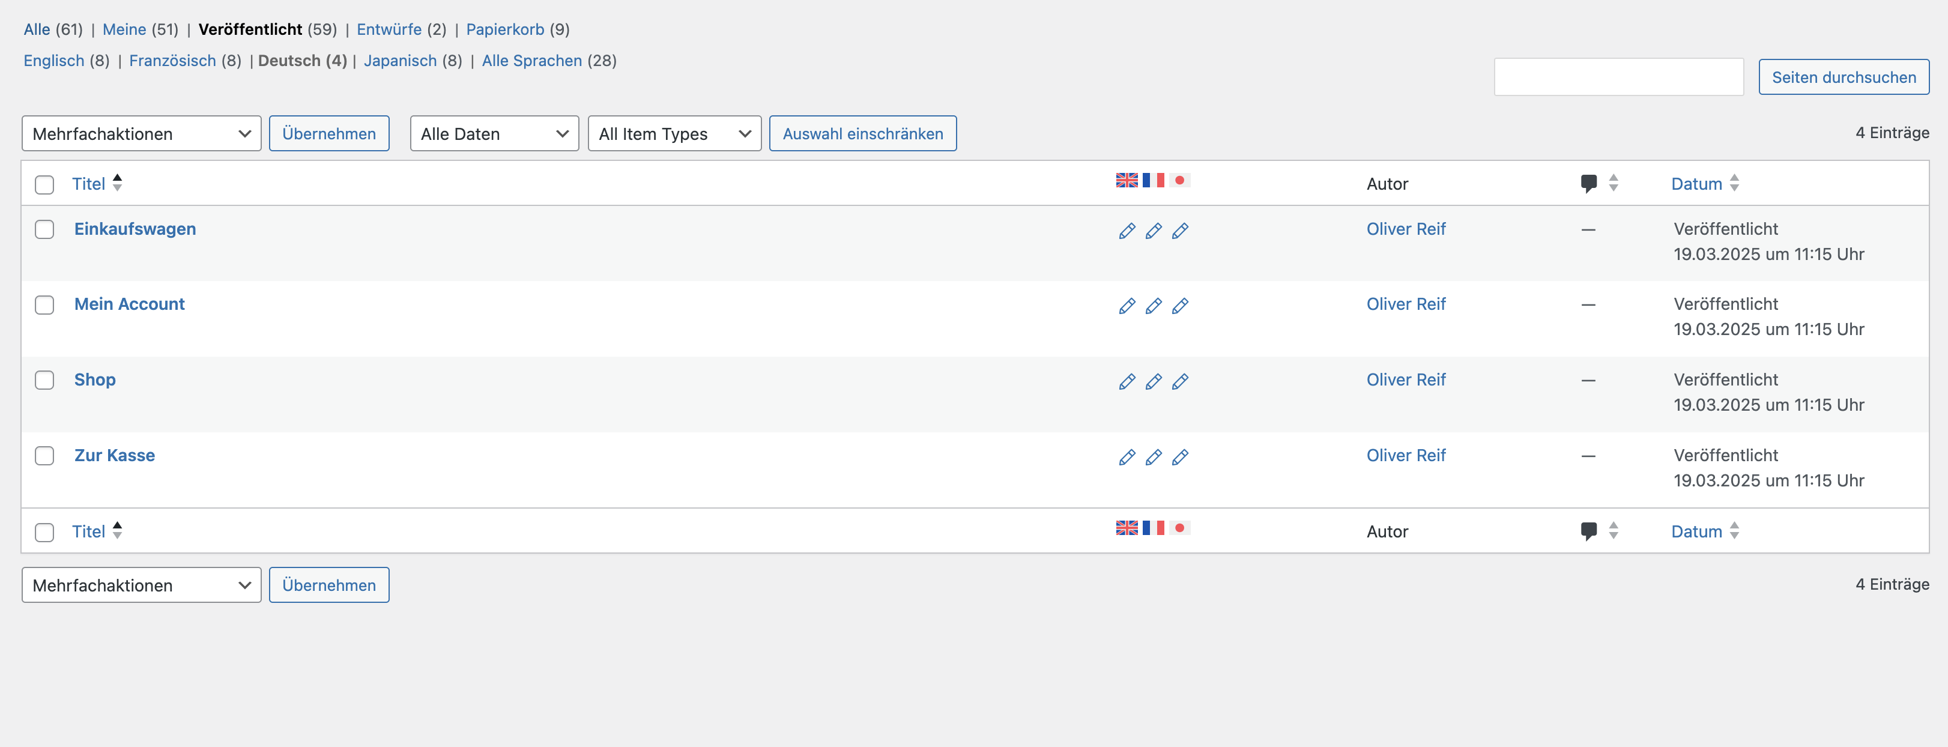This screenshot has height=747, width=1948.
Task: Click Auswahl einschränken button
Action: pyautogui.click(x=863, y=134)
